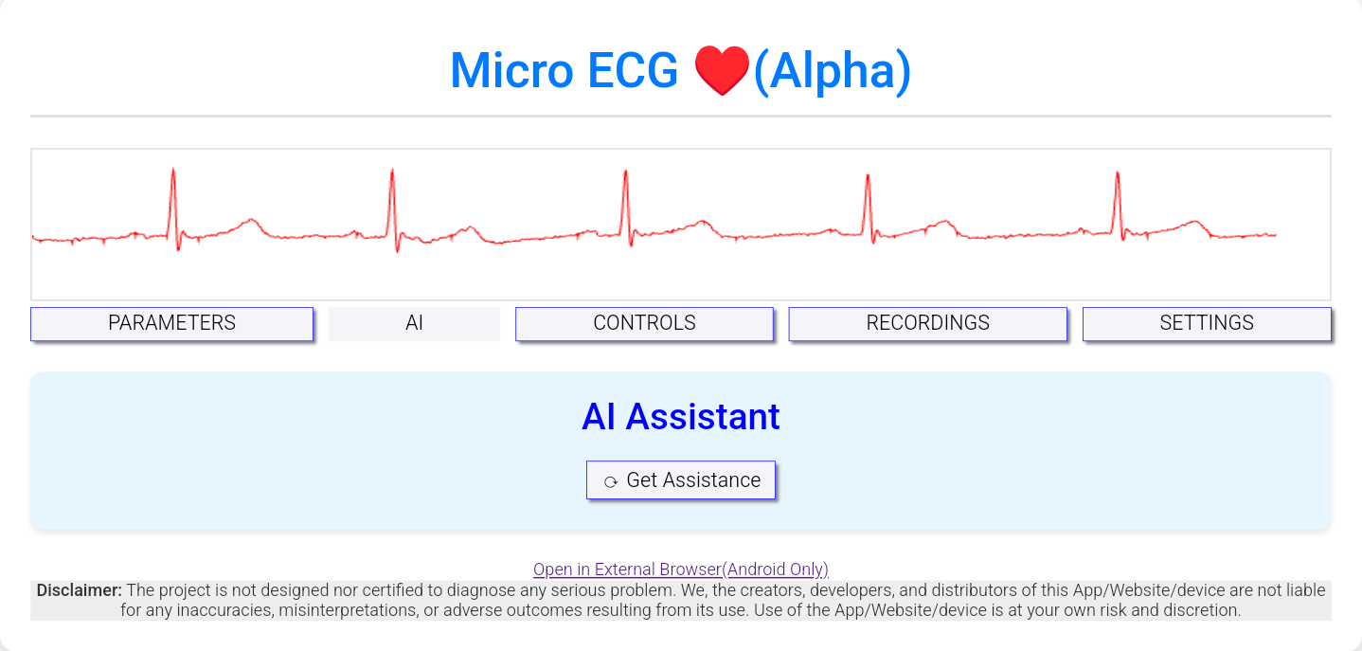Click the right end of the ECG trace
The image size is (1362, 651).
pos(1274,234)
